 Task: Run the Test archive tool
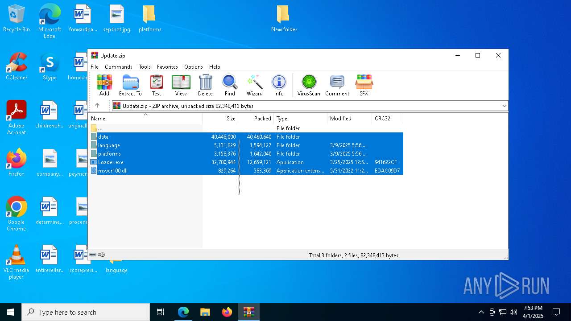[x=157, y=85]
